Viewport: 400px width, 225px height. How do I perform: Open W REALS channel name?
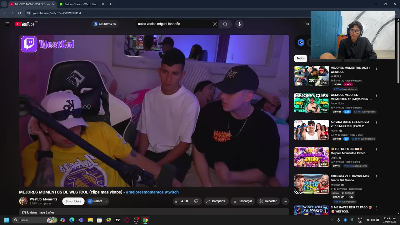[336, 76]
